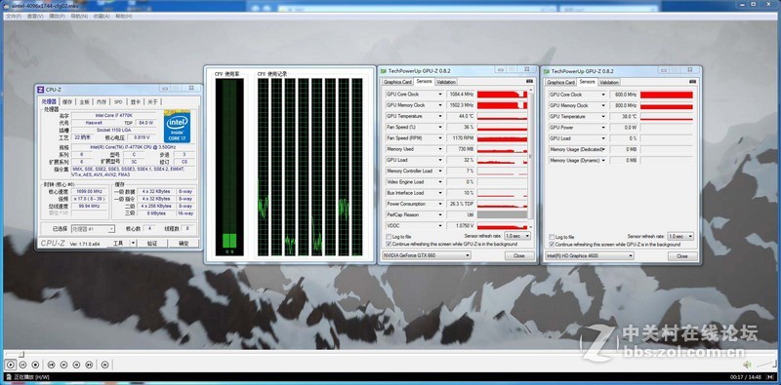781x385 pixels.
Task: Click the CPU-Z title bar Z icon
Action: tap(41, 89)
